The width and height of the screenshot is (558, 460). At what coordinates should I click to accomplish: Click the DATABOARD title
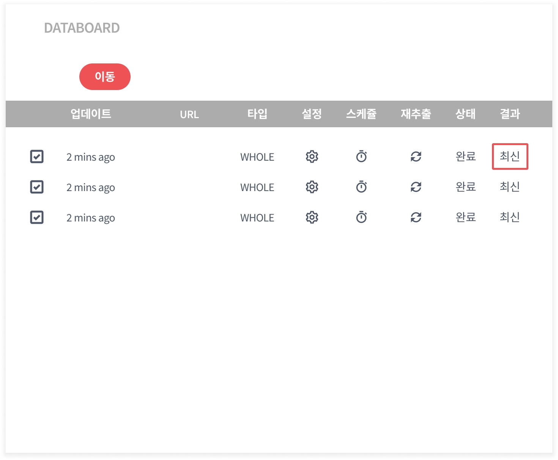(82, 28)
